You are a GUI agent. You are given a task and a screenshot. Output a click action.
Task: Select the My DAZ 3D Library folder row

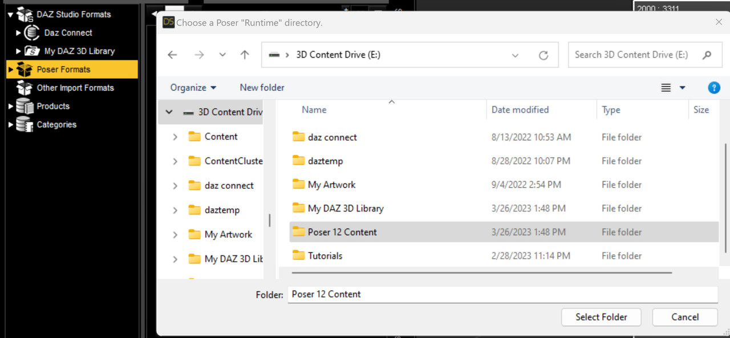click(x=504, y=209)
